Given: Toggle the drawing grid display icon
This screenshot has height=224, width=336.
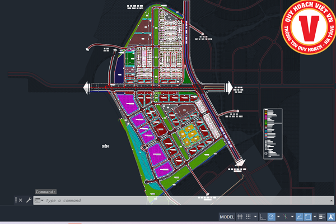Looking at the screenshot, I should [240, 217].
